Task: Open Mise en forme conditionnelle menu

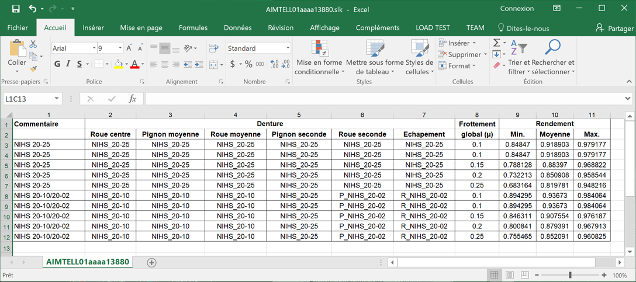Action: tap(320, 57)
